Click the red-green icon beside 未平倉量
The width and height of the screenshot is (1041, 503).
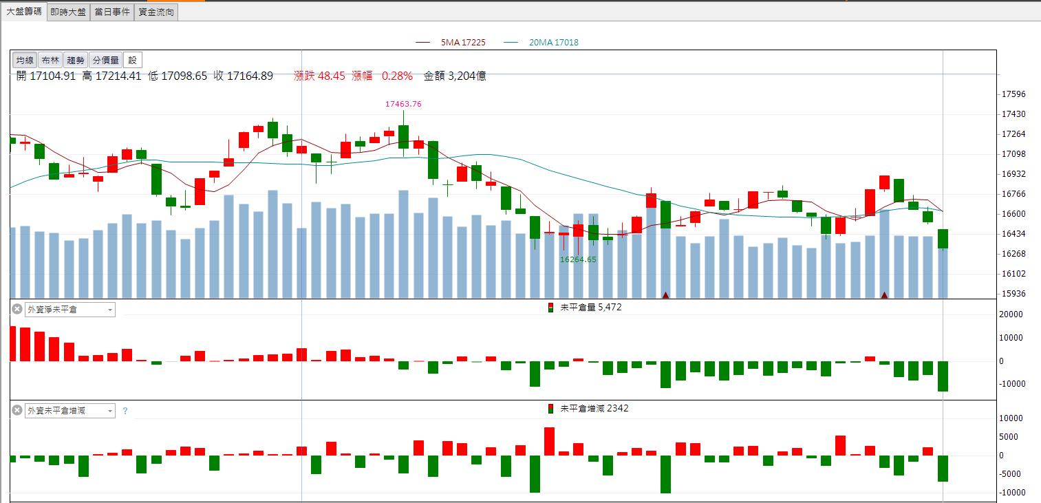pos(550,308)
